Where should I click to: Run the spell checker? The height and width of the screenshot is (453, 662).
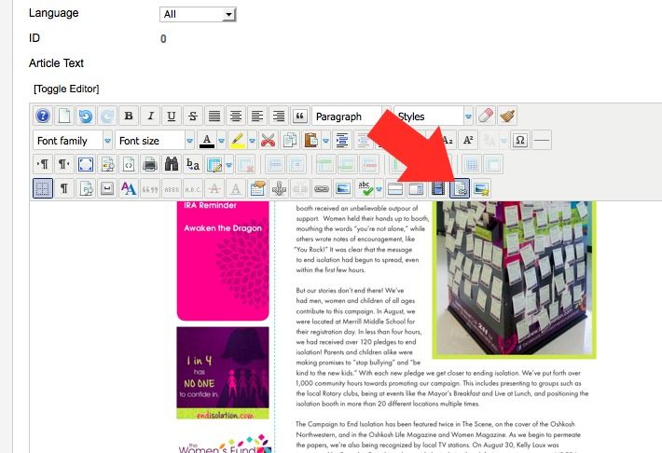(365, 188)
